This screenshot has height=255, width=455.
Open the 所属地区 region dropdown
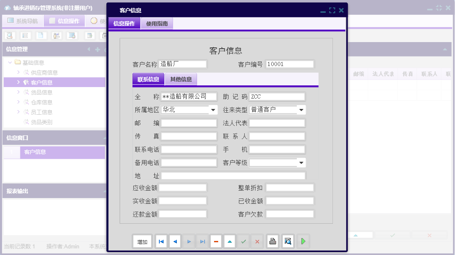point(213,110)
